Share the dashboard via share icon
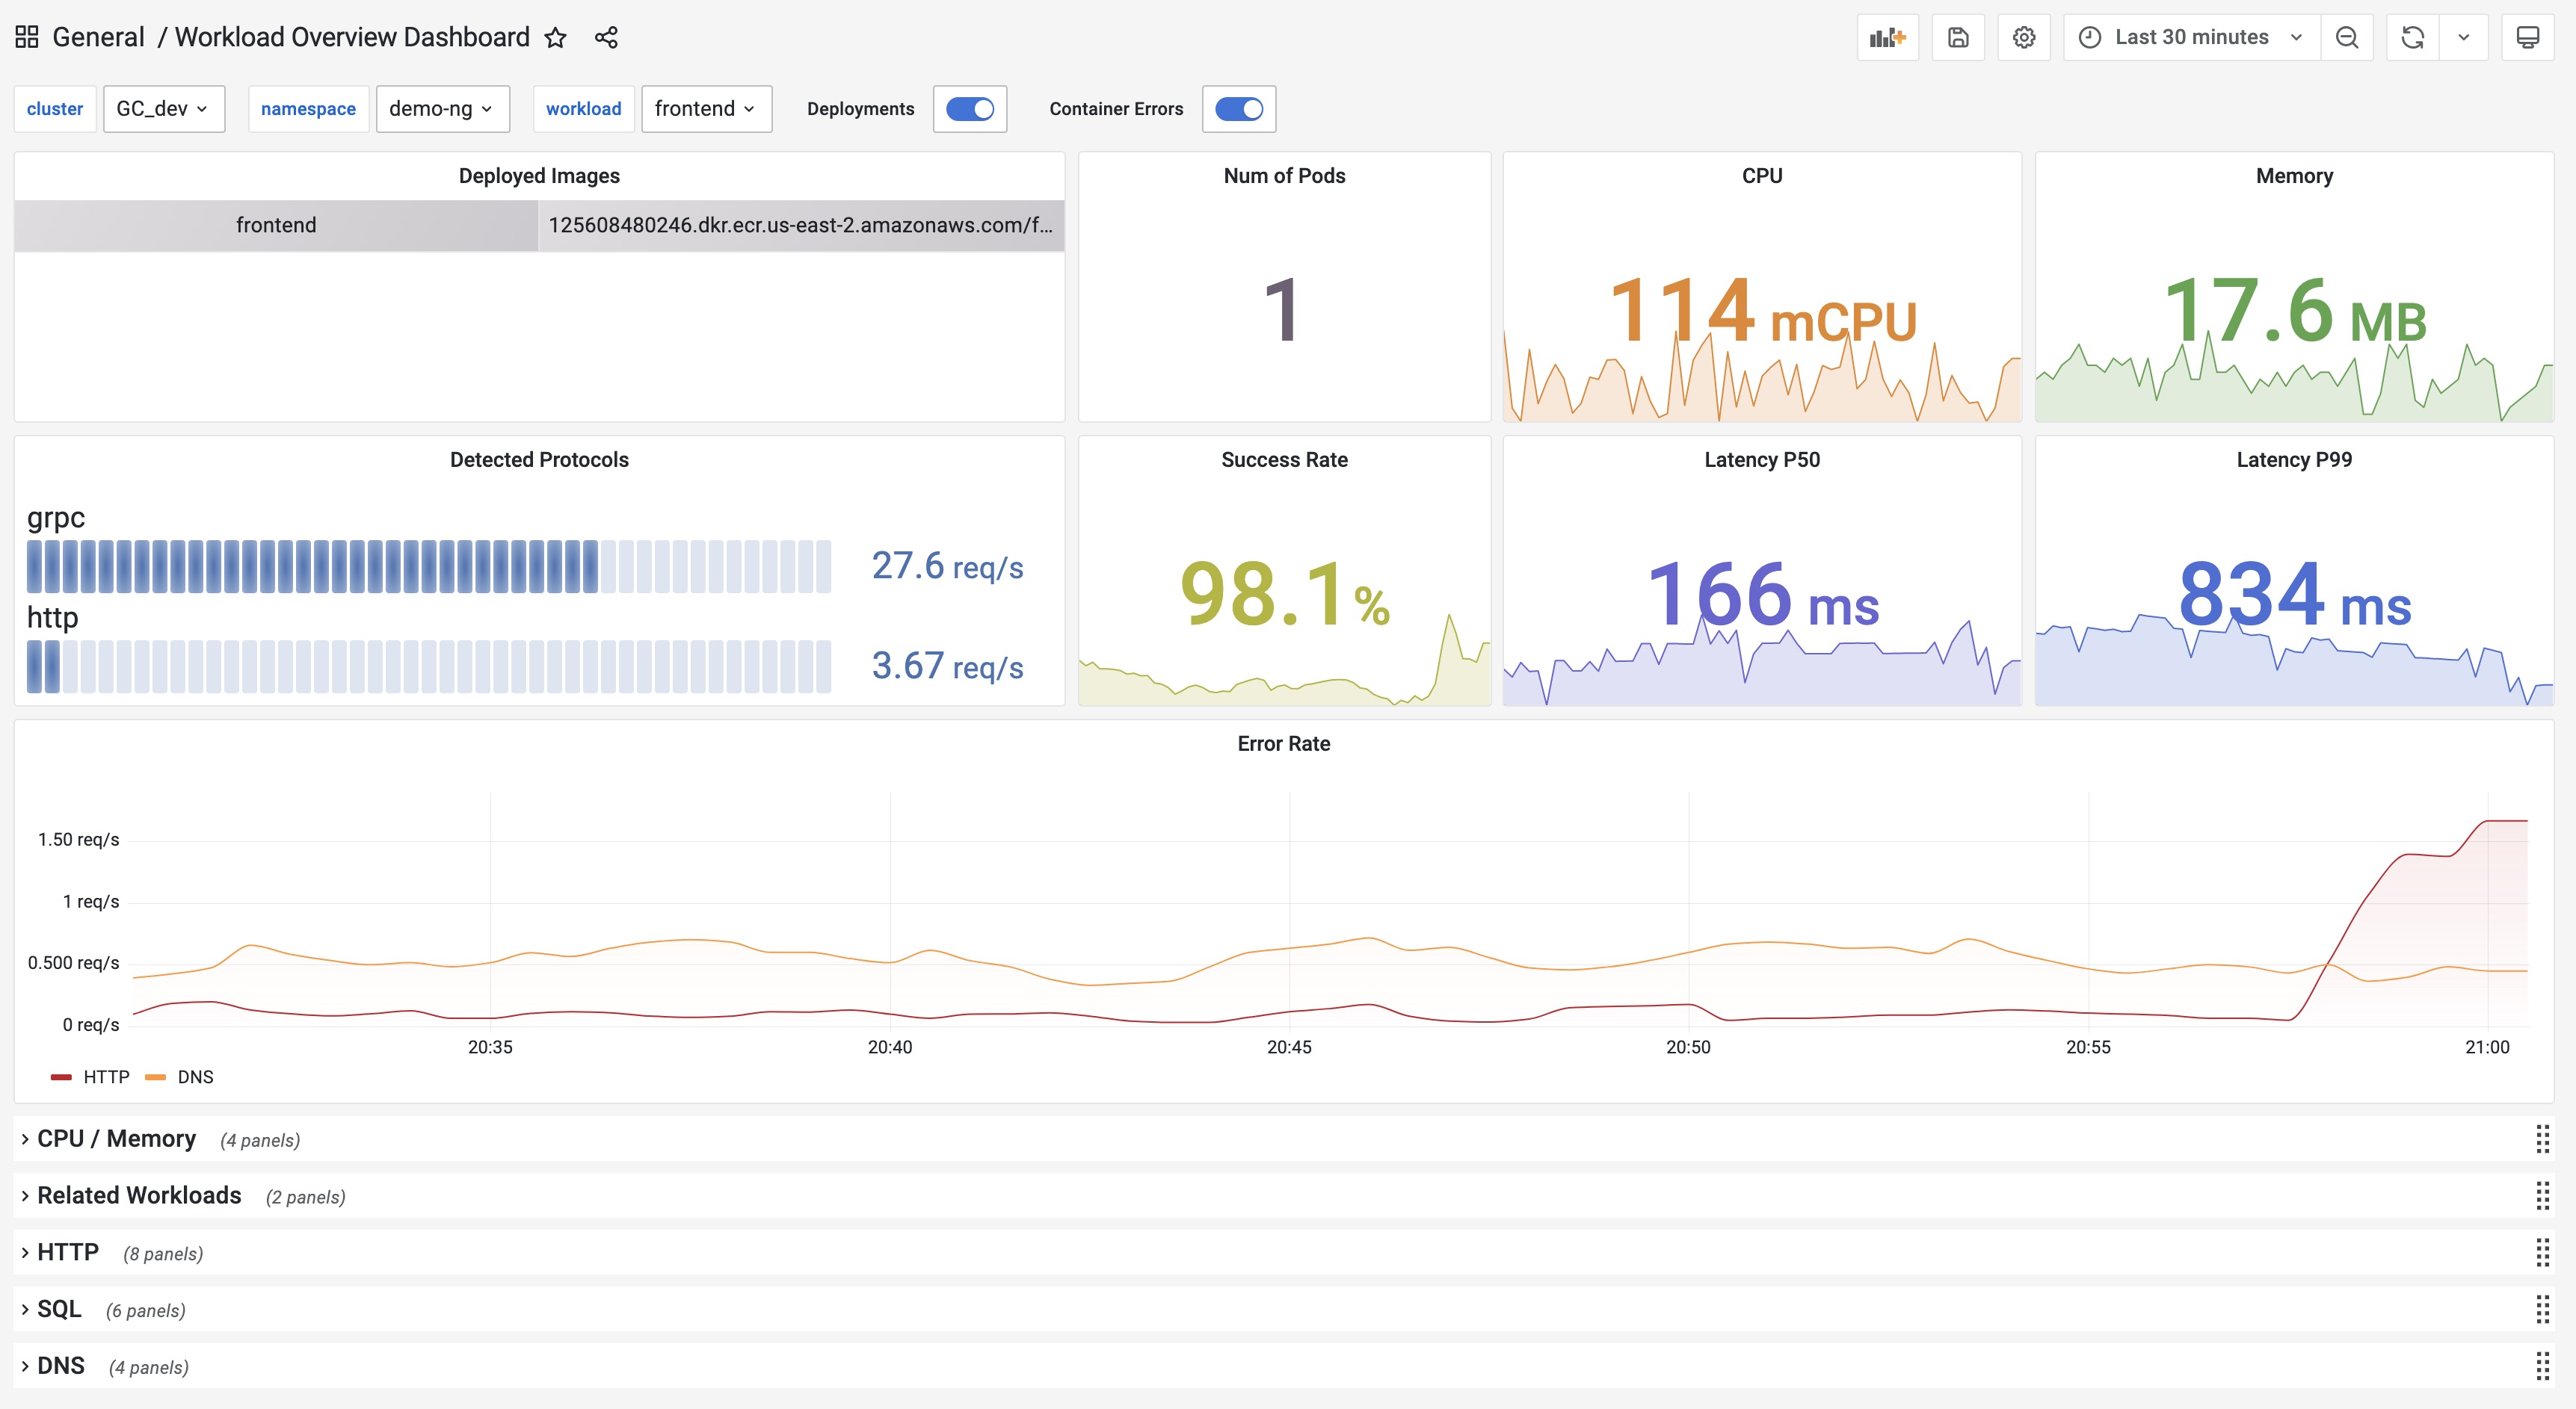Screen dimensions: 2576x1409 click(x=606, y=38)
